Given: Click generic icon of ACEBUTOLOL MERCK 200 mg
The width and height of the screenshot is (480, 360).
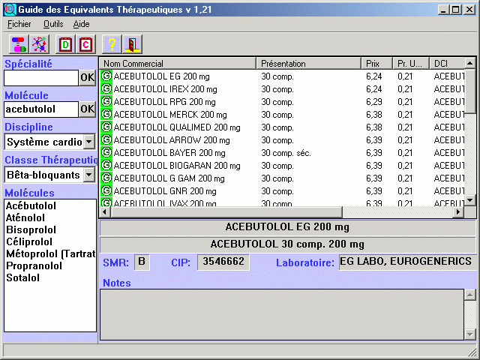Looking at the screenshot, I should 106,114.
